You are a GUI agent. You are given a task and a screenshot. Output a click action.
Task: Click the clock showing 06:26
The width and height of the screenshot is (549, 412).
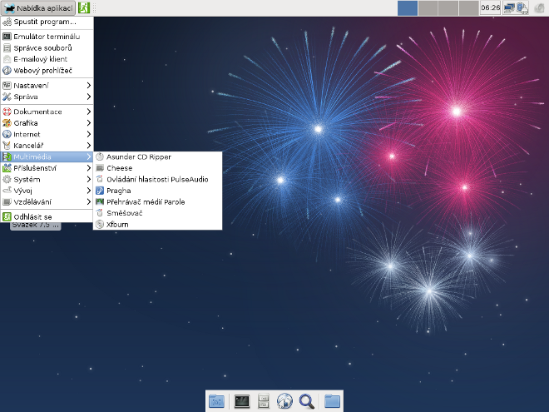tap(491, 8)
